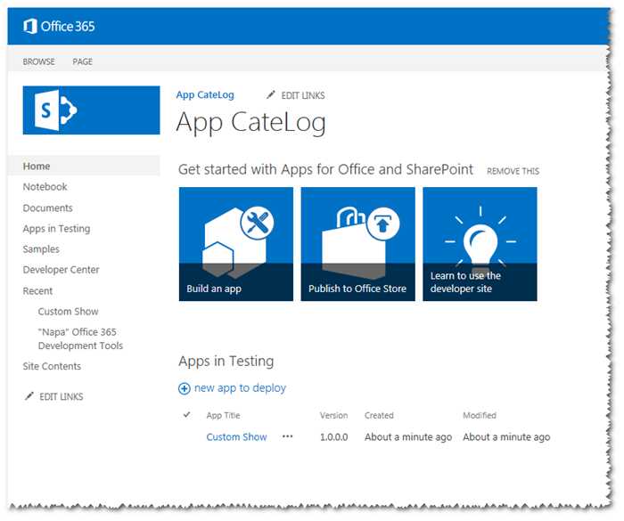Image resolution: width=624 pixels, height=521 pixels.
Task: Click the SharePoint site logo
Action: pos(91,110)
